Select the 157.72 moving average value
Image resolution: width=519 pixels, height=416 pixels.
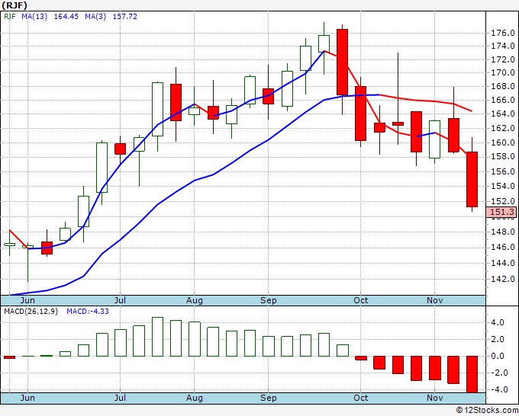[124, 16]
